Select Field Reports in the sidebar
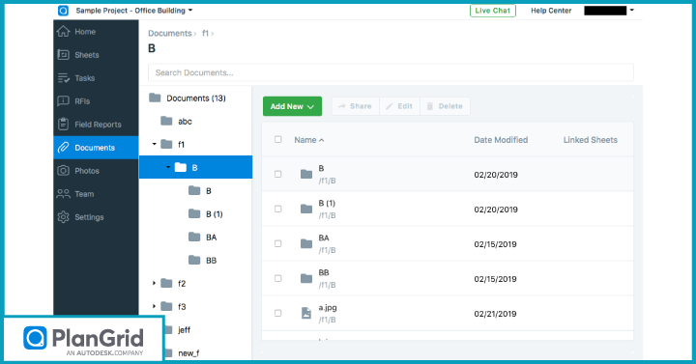 [96, 125]
